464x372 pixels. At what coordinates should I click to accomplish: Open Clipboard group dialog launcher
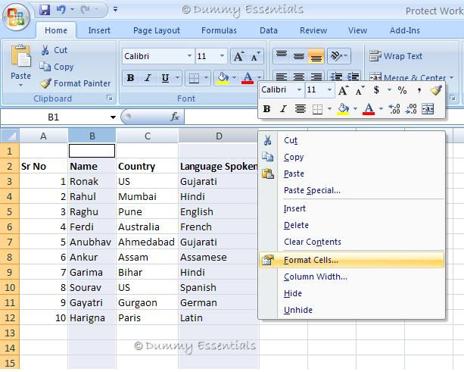click(110, 98)
